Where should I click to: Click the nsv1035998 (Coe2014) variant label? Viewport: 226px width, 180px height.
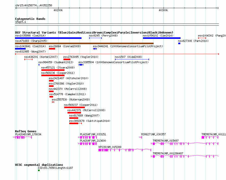tap(30, 36)
